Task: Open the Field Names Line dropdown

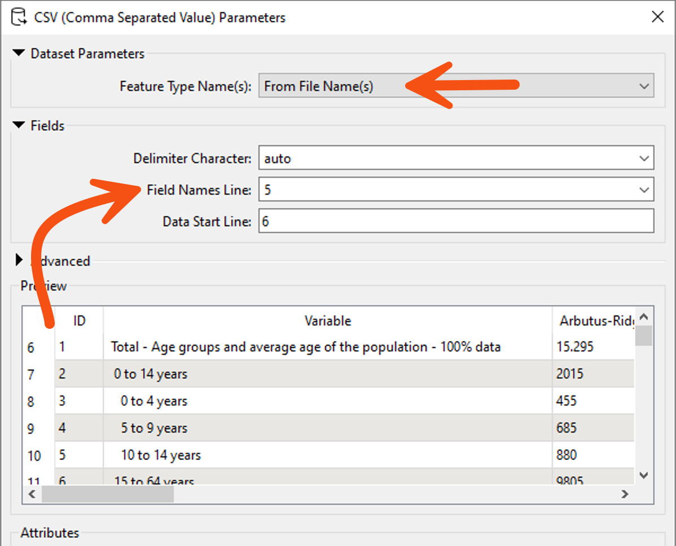Action: pos(456,190)
